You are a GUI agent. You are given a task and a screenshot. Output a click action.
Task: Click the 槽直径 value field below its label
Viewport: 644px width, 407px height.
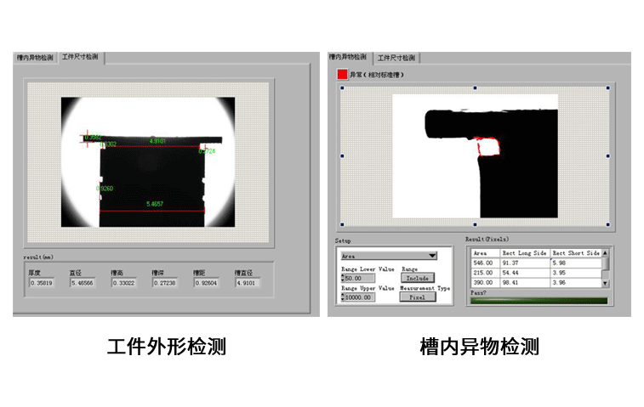tap(248, 283)
